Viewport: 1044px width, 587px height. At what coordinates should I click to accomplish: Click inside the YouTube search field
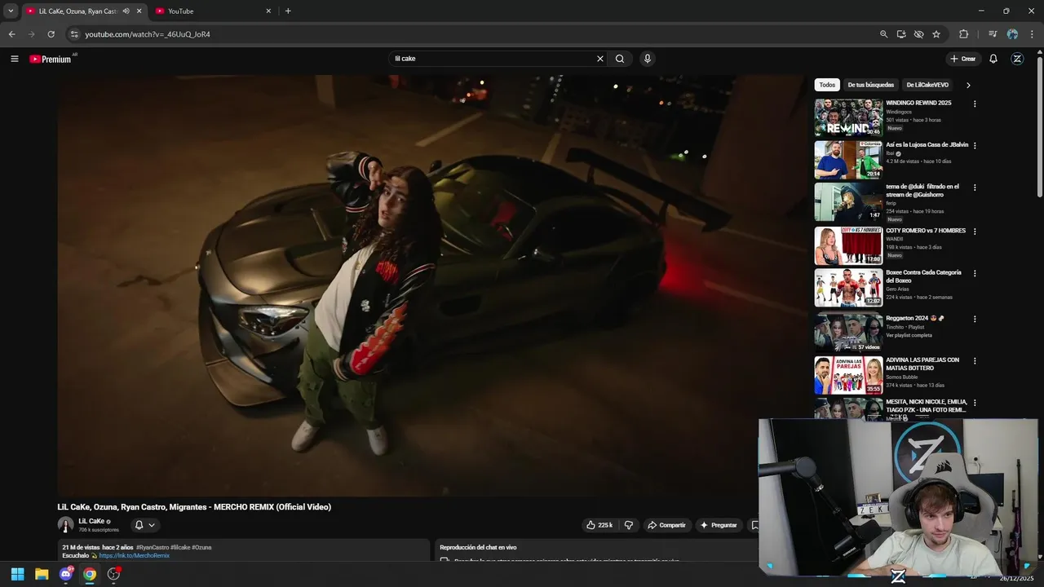[492, 59]
